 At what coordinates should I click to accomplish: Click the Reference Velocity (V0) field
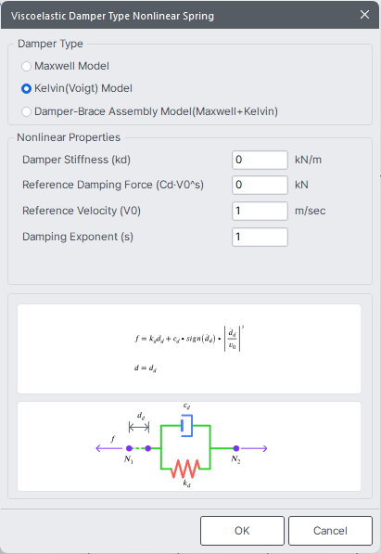coord(260,211)
